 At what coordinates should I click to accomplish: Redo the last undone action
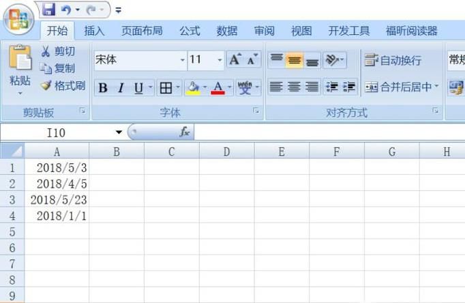pyautogui.click(x=91, y=10)
